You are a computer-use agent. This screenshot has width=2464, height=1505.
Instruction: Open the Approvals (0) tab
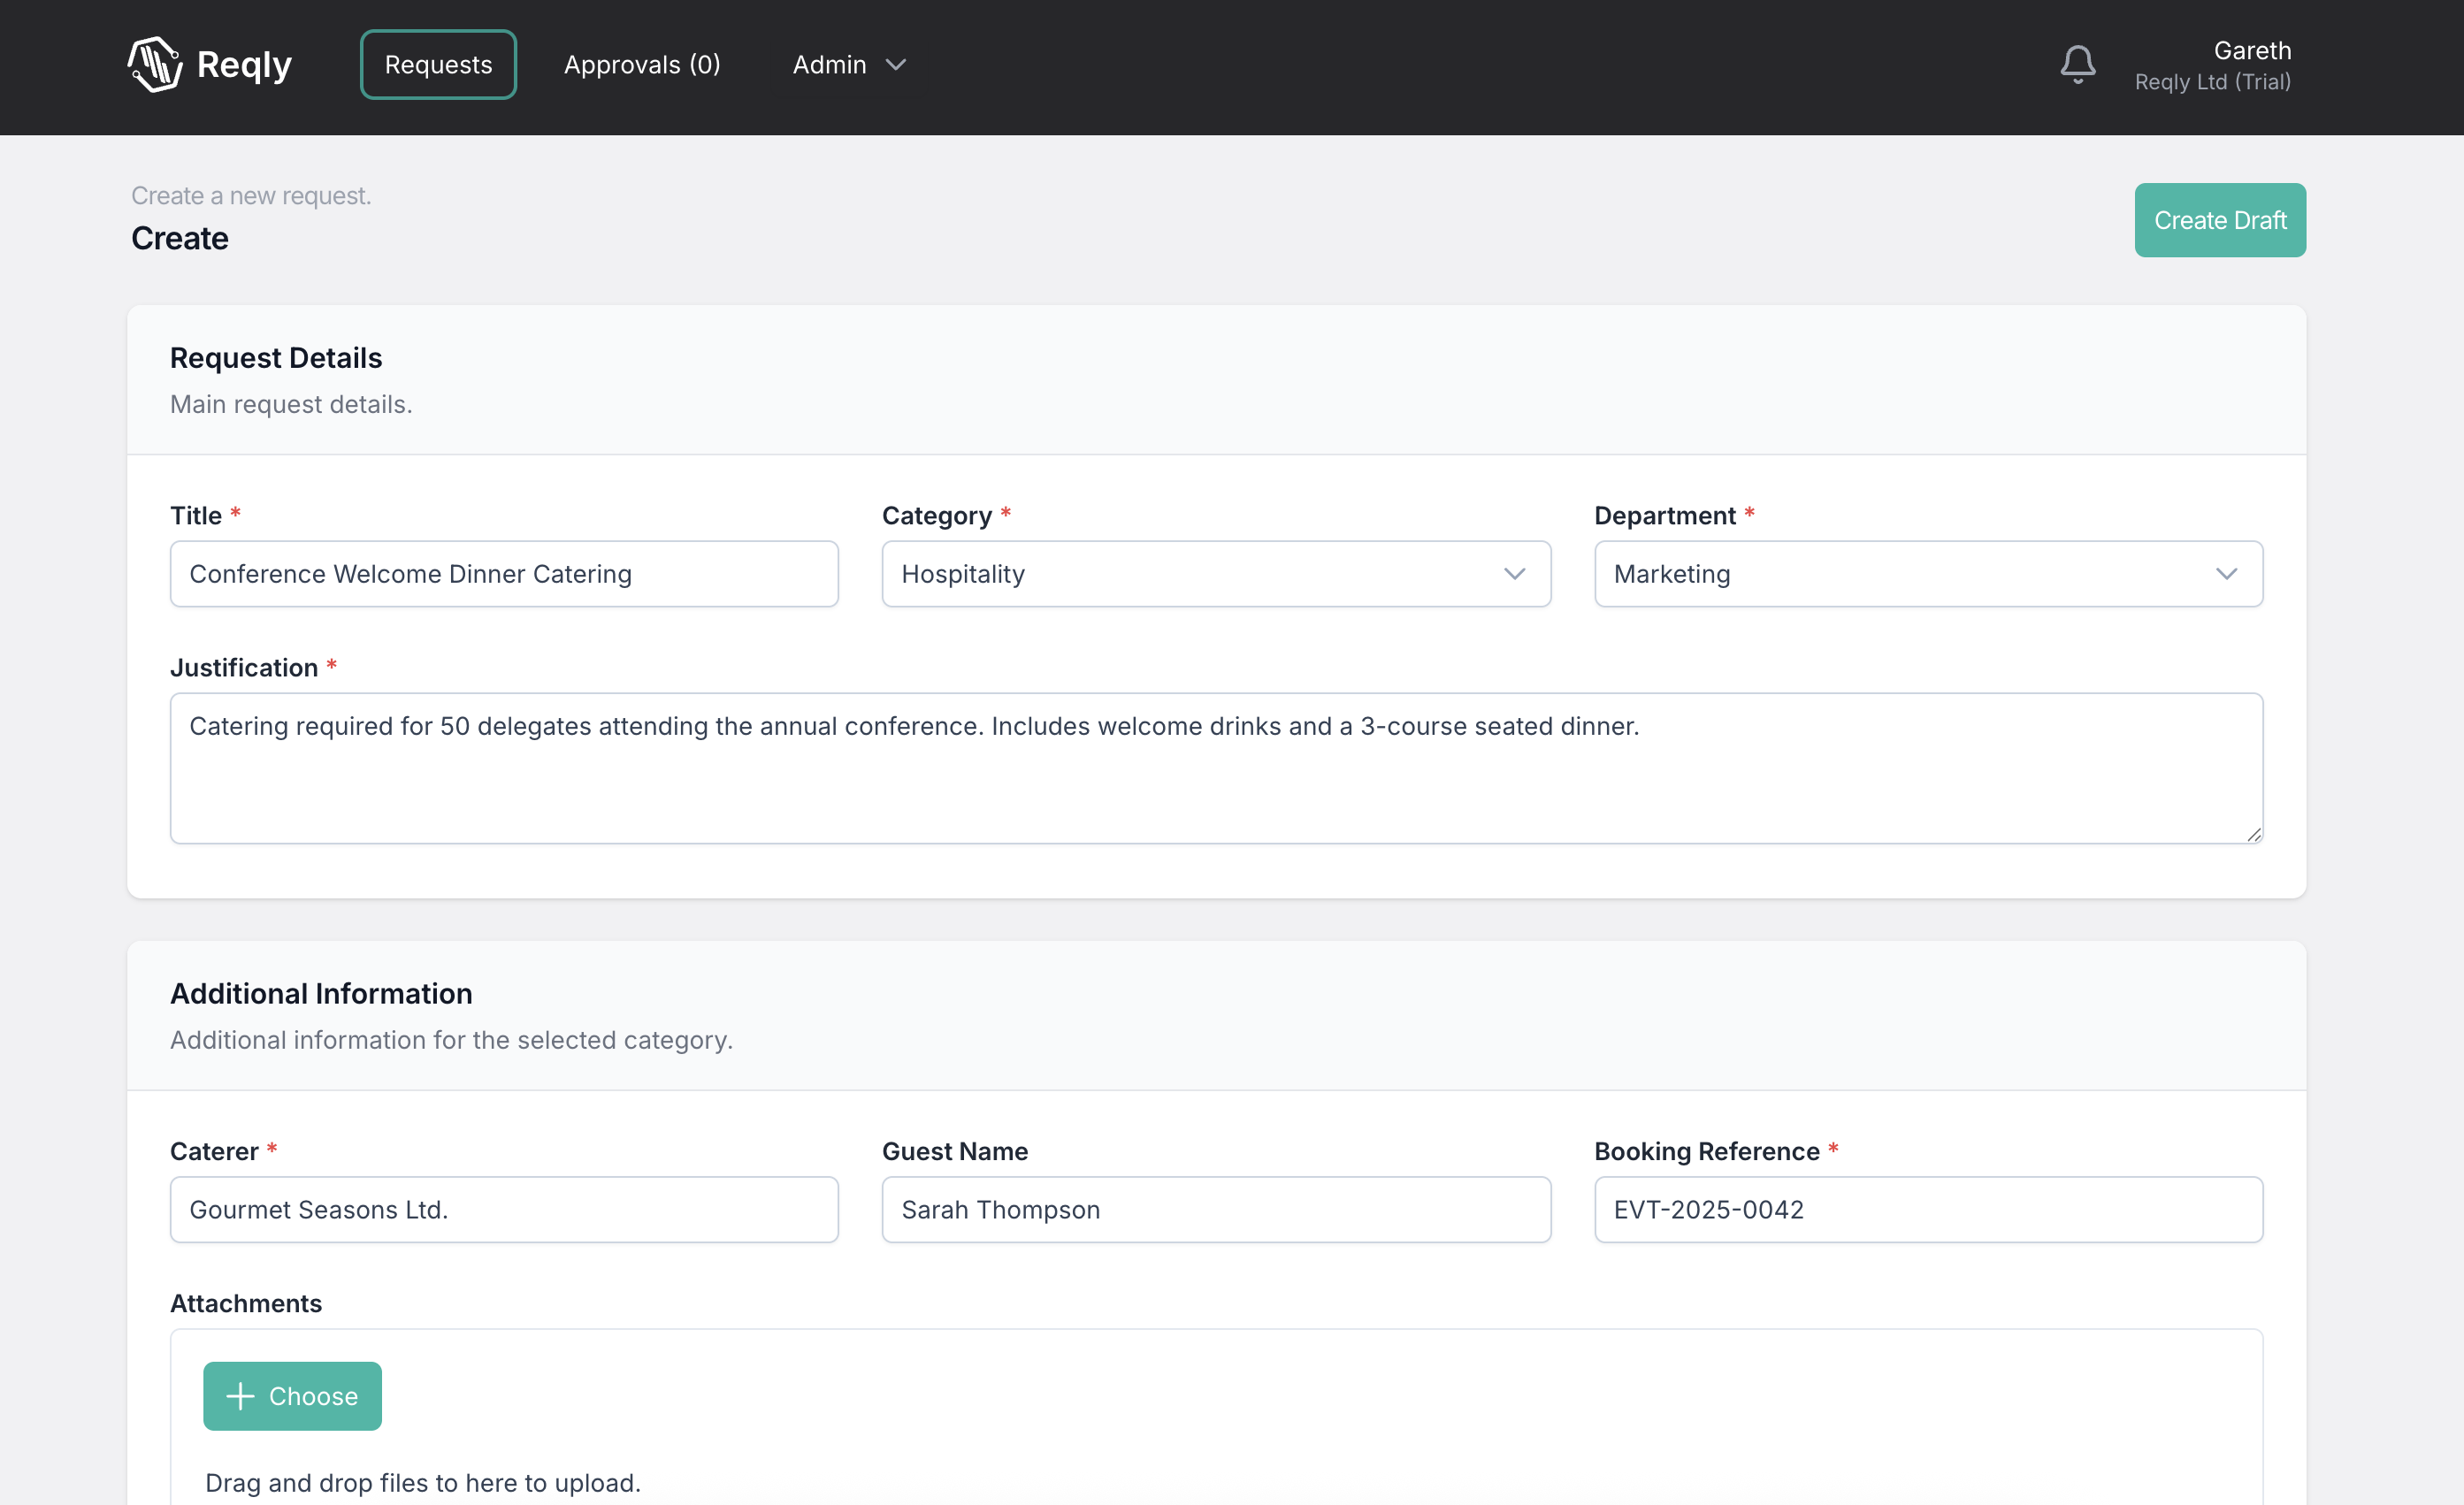point(643,64)
